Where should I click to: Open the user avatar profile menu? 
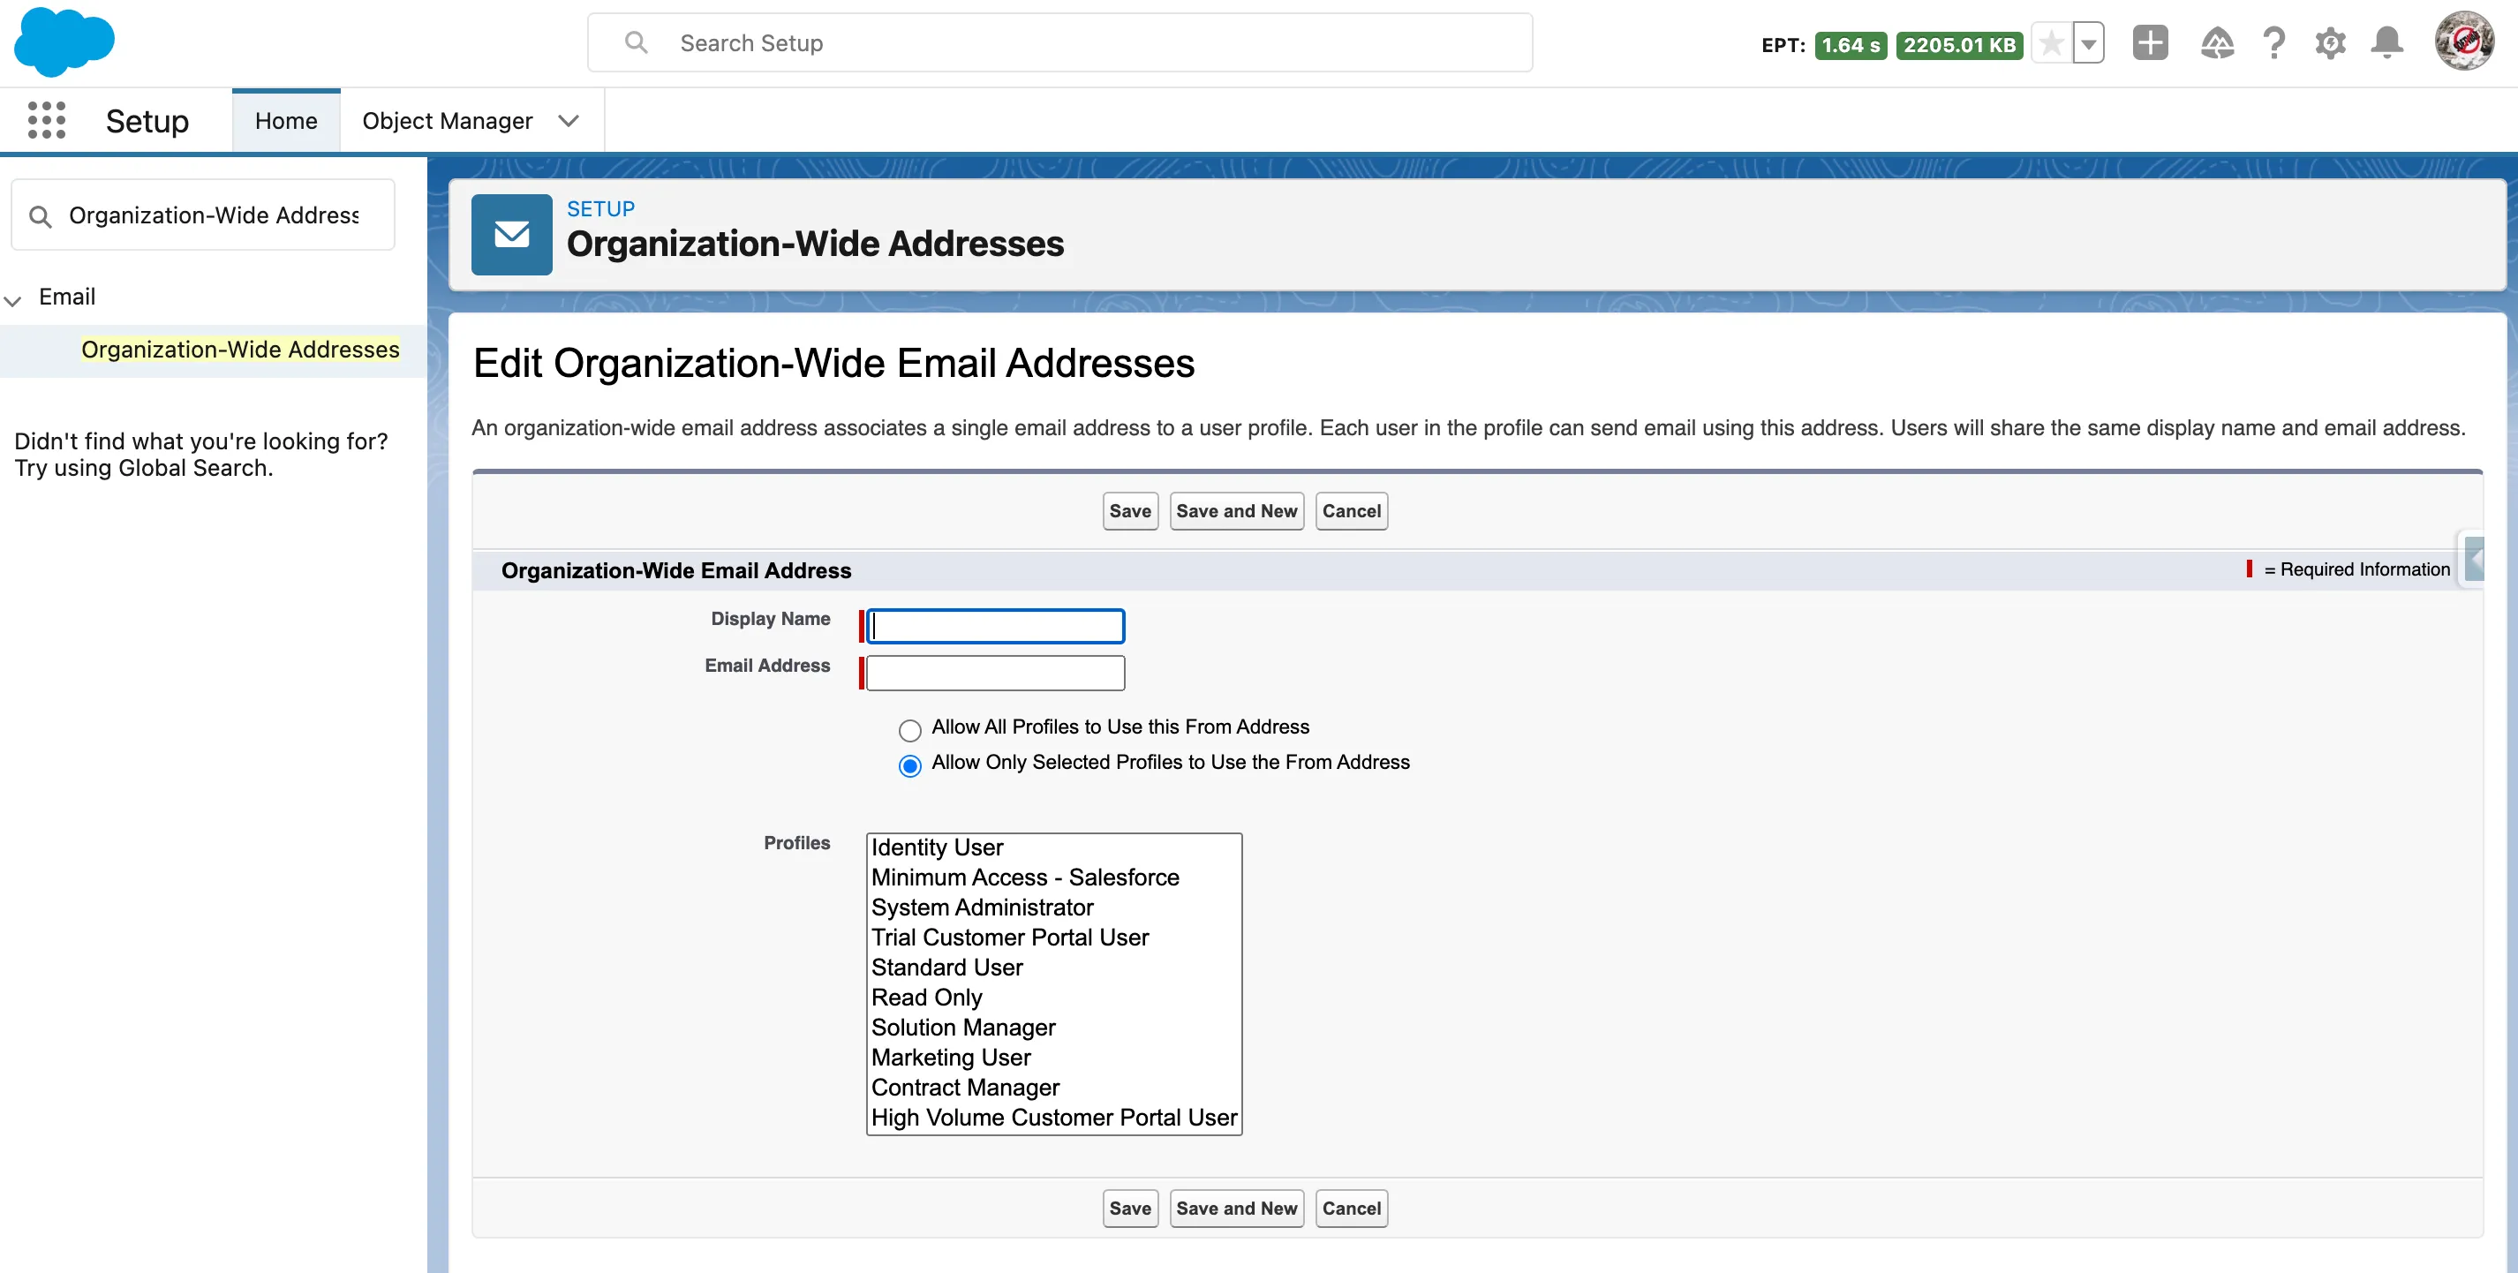tap(2463, 41)
